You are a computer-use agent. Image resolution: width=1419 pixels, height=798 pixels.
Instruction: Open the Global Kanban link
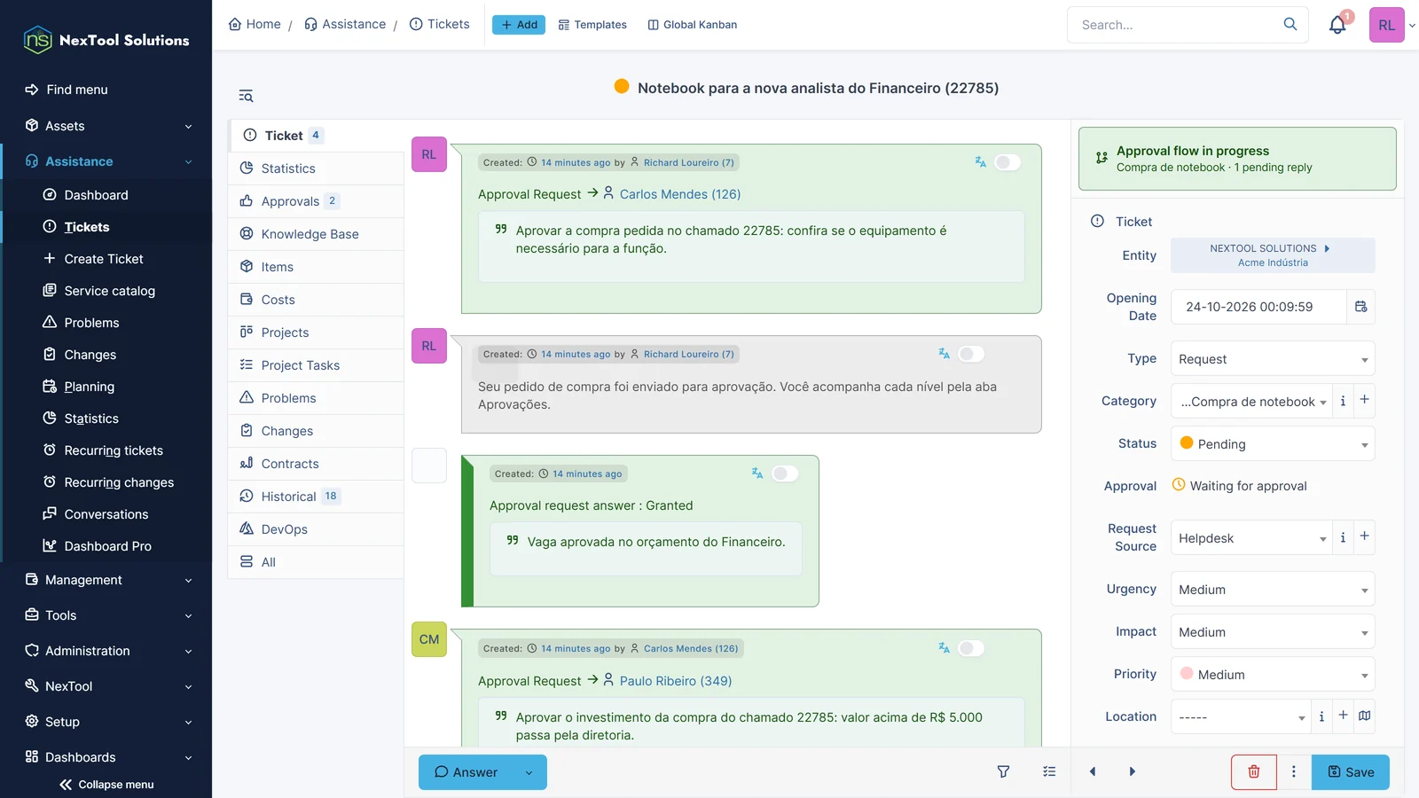[693, 25]
